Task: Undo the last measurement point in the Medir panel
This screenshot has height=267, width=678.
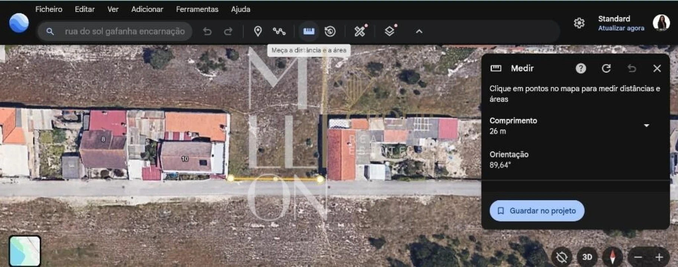Action: tap(632, 68)
